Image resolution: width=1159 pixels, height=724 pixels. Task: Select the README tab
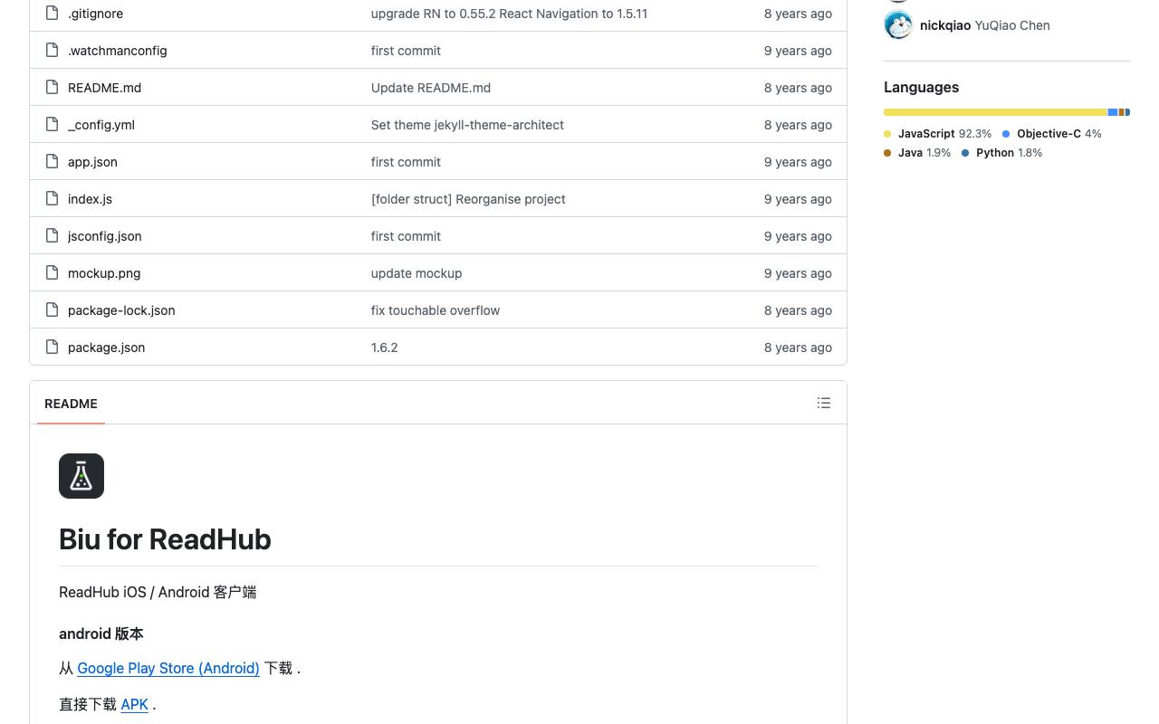tap(71, 404)
